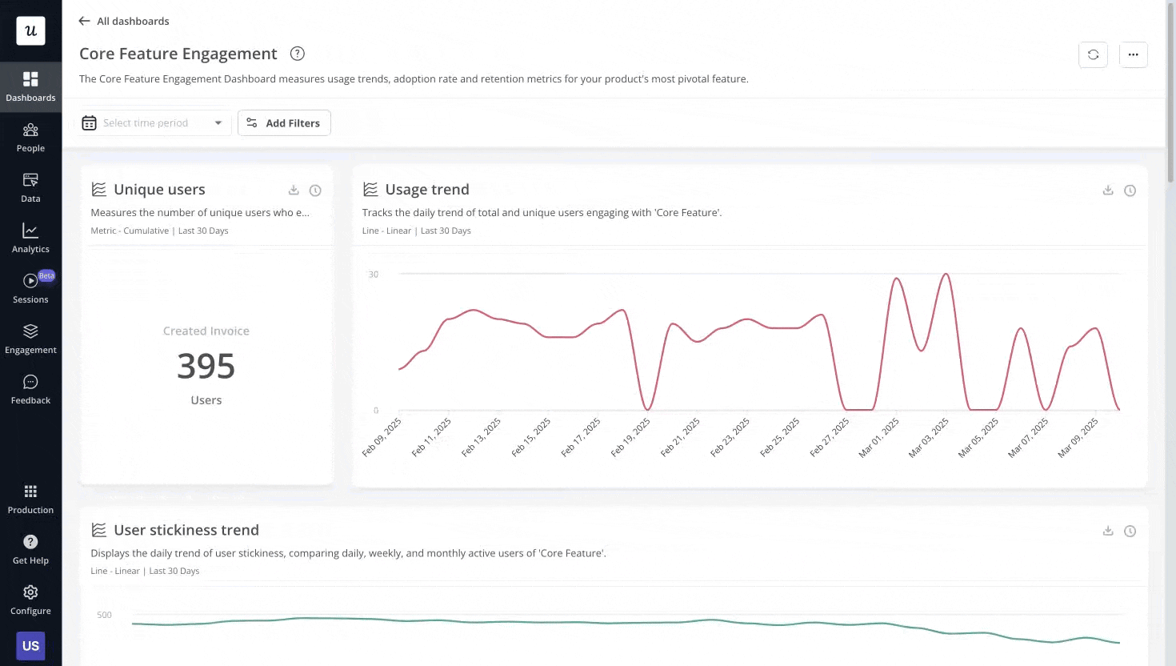
Task: Open the Analytics sidebar icon
Action: tap(30, 238)
